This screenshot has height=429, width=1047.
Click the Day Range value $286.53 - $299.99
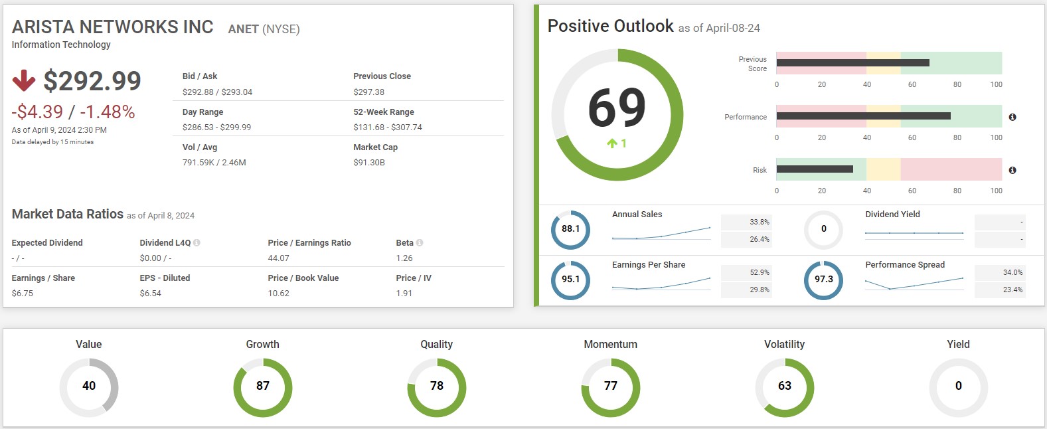click(216, 128)
